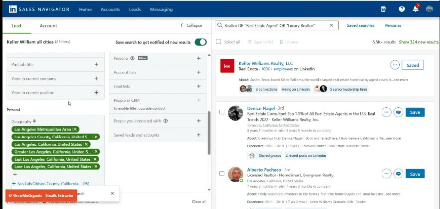Toggle save search notifications switch
This screenshot has height=209, width=440.
[x=201, y=42]
